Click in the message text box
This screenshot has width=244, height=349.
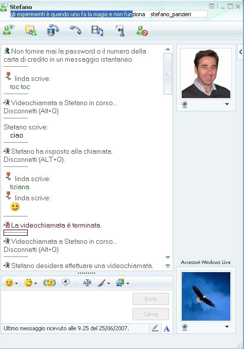66,307
